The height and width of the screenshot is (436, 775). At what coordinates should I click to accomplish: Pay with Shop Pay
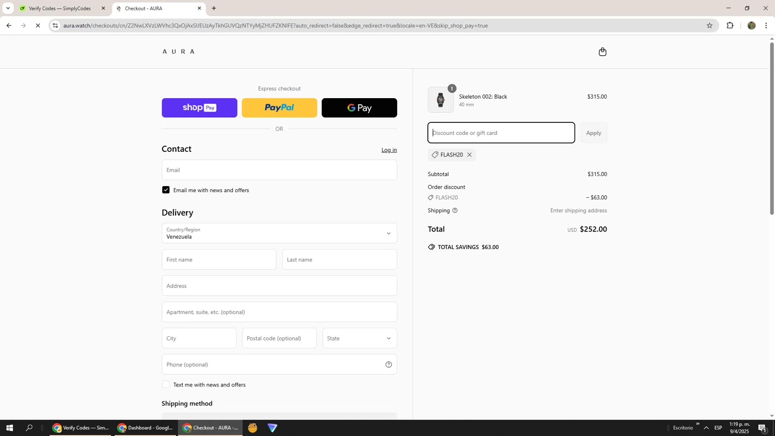pos(199,108)
